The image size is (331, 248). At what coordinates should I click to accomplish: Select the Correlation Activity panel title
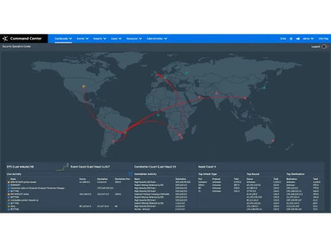(x=146, y=174)
